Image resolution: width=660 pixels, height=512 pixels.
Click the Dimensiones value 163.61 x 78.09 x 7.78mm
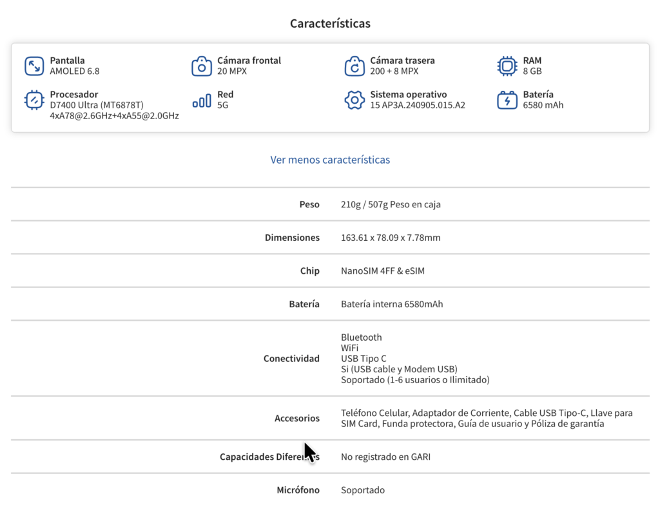[x=391, y=238]
